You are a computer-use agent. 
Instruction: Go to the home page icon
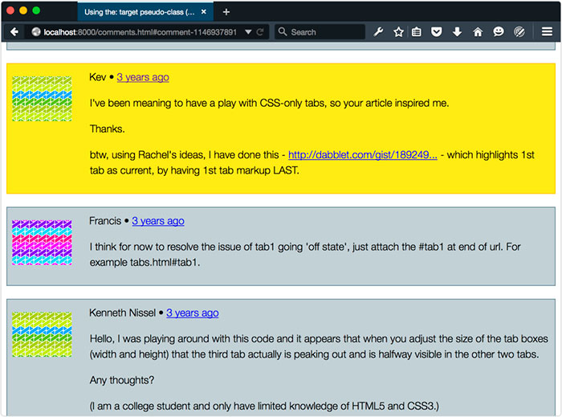pos(478,32)
